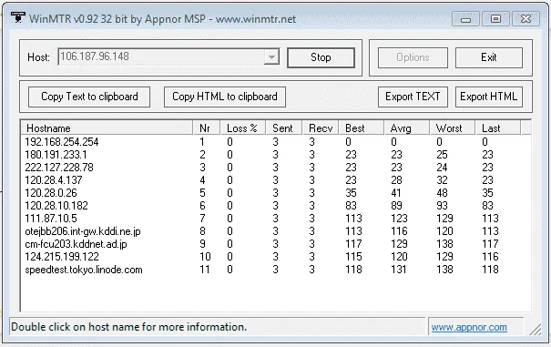Click the Last value 116 for 124.215.199.122
The height and width of the screenshot is (347, 551).
coord(490,257)
